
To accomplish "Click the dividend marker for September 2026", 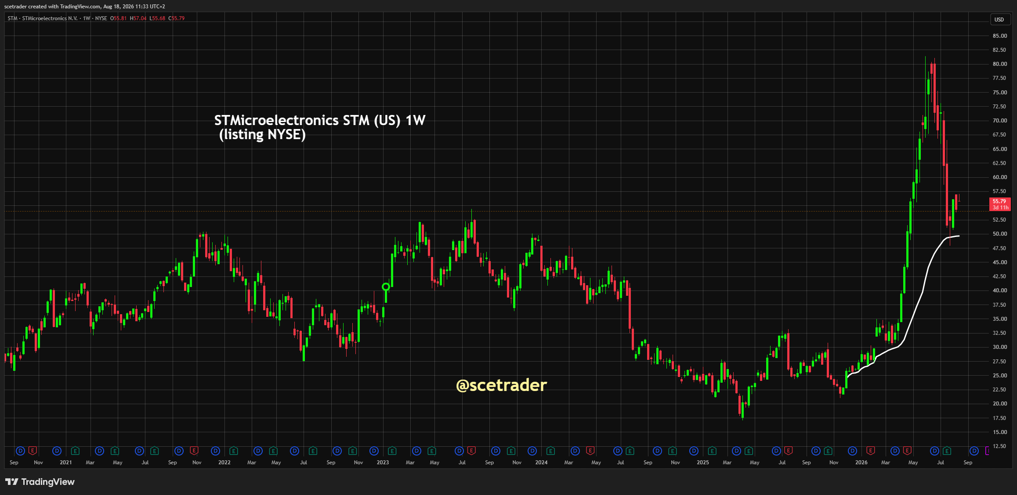I will (x=974, y=451).
